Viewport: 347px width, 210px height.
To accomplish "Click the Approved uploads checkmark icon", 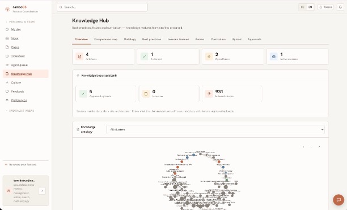I will pos(83,94).
